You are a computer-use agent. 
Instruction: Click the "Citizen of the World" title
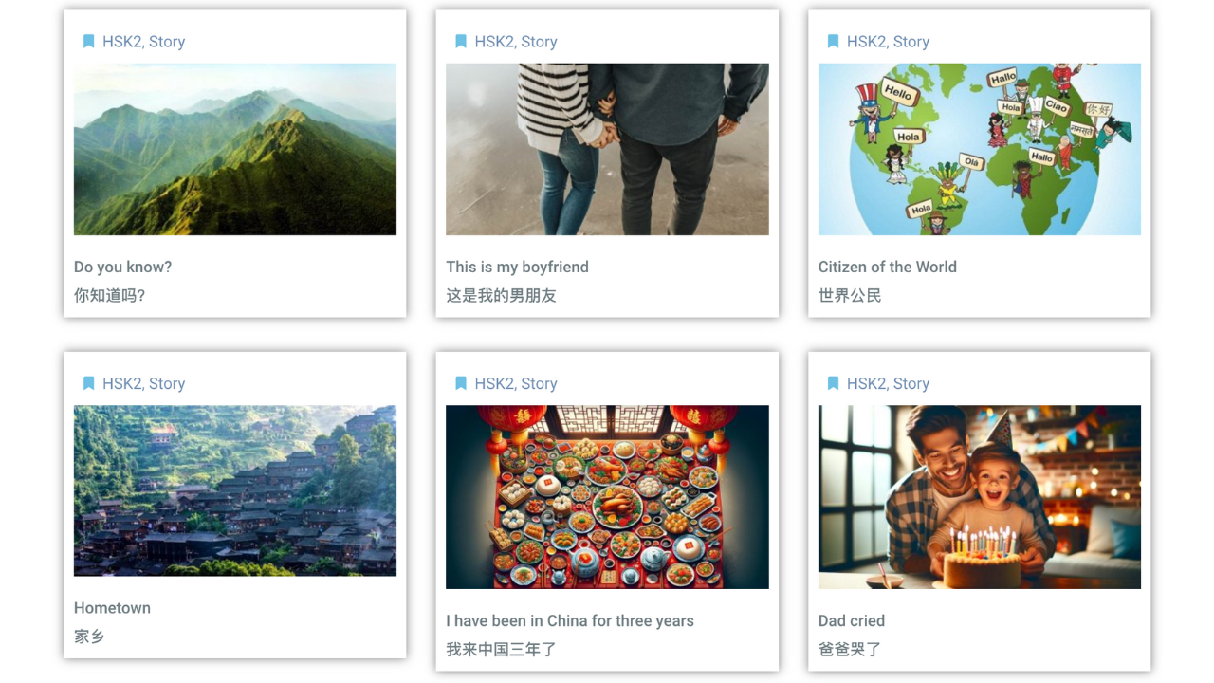[887, 267]
